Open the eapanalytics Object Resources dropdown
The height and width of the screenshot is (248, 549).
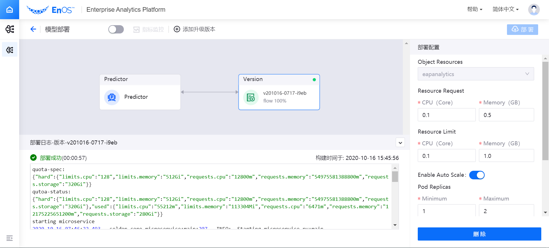[476, 74]
